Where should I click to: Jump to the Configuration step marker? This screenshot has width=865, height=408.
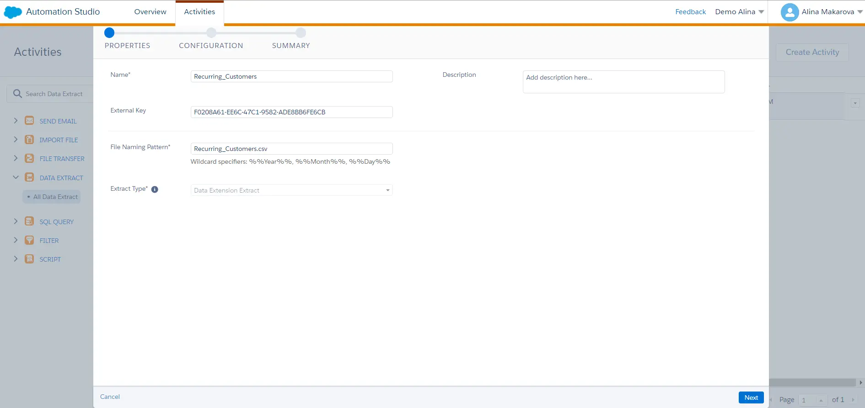point(211,33)
